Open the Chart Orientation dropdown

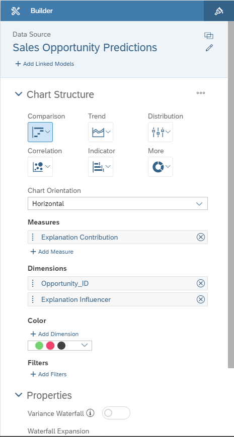coord(118,203)
